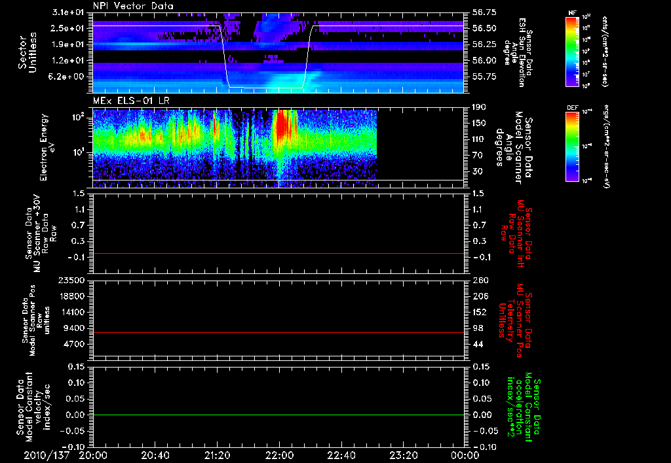Click the 206 telemetry tick label
Viewport: 671px width, 463px height.
tap(480, 296)
